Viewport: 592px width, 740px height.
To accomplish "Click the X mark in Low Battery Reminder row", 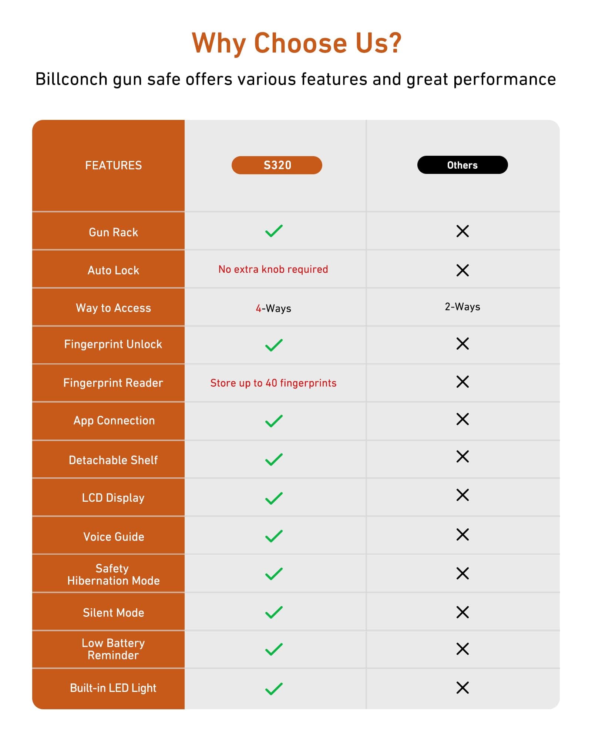I will [x=462, y=649].
